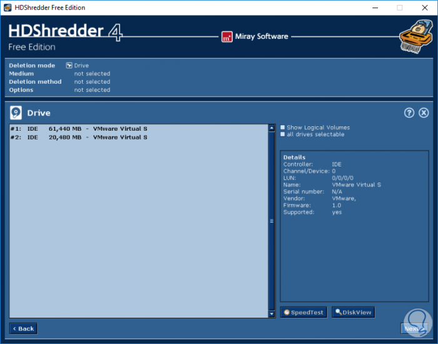Run the SpeedTest button
Viewport: 438px width, 344px height.
(x=303, y=312)
